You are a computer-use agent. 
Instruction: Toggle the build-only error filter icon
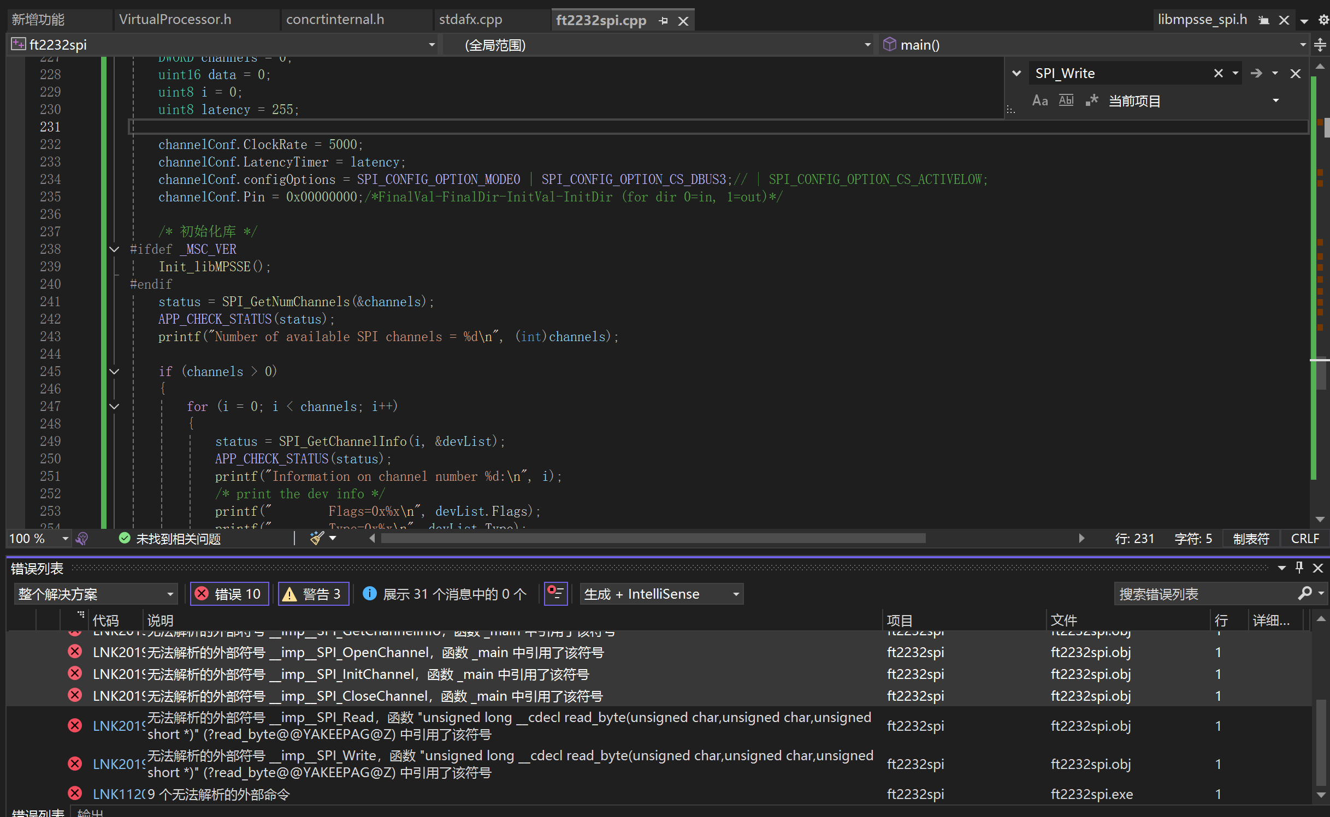coord(555,593)
